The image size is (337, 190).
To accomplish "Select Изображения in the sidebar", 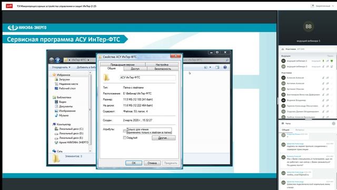I will [65, 111].
